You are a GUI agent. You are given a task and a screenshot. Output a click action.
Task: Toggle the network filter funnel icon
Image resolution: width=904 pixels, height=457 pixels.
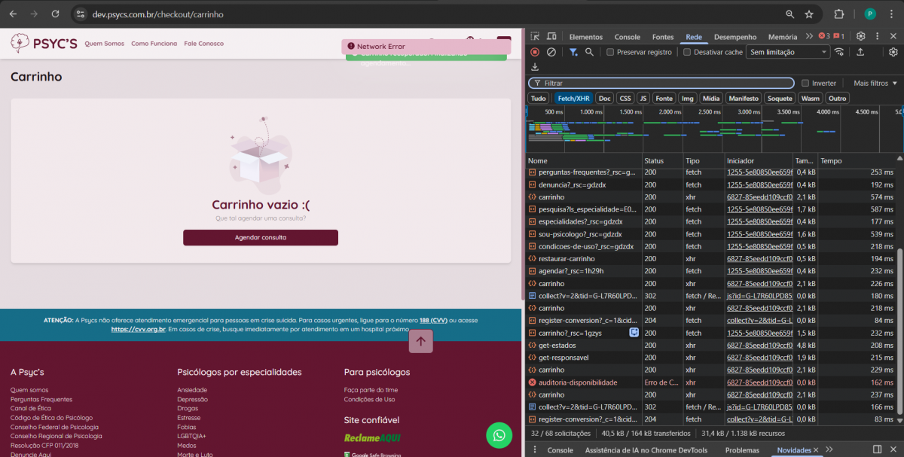[573, 52]
